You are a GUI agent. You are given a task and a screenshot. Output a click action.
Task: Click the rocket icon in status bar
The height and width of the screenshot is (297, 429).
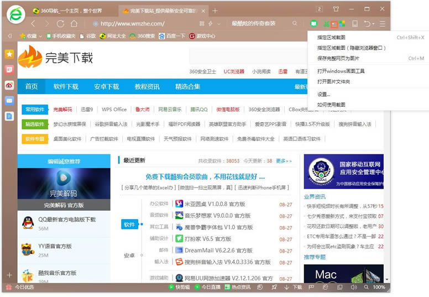click(274, 287)
